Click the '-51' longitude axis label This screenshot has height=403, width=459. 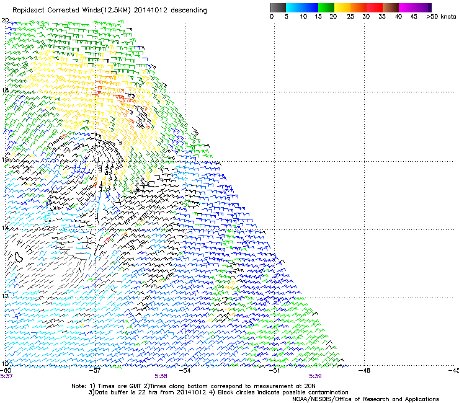pos(275,371)
